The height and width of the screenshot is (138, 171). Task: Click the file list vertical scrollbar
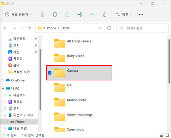coord(169,61)
